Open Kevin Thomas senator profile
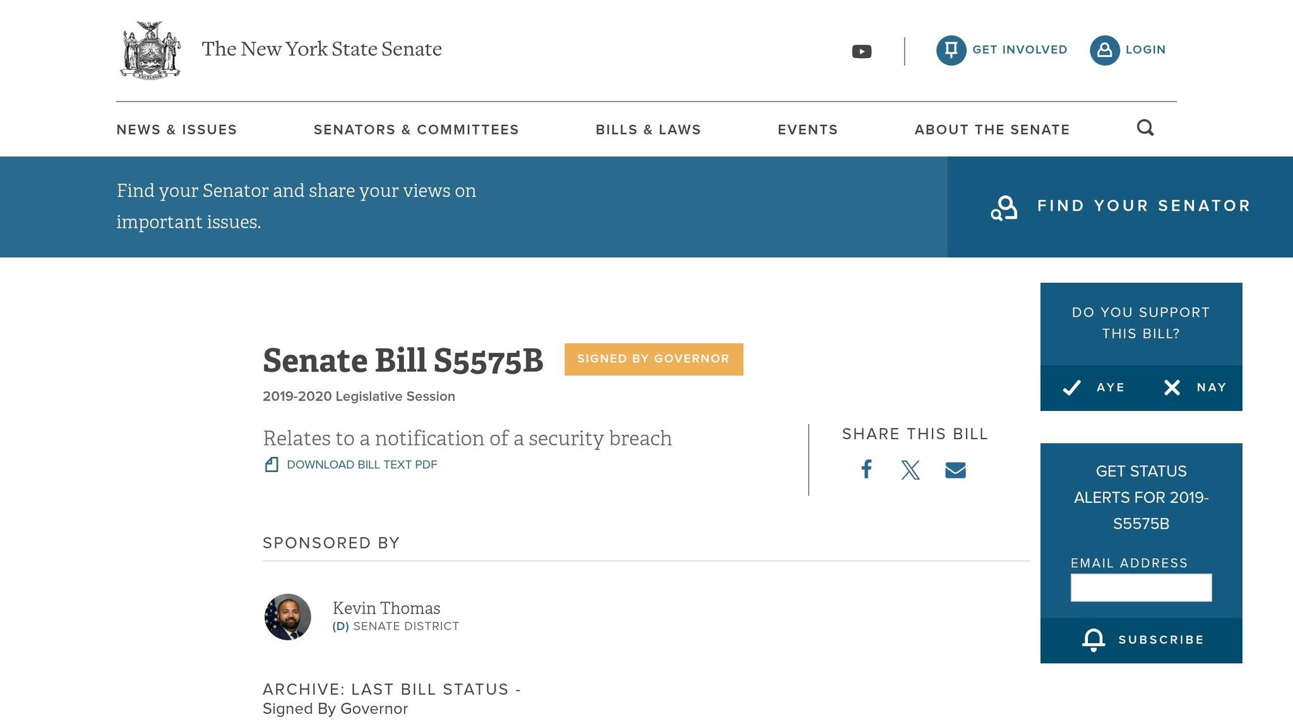Viewport: 1293px width, 727px height. tap(386, 608)
